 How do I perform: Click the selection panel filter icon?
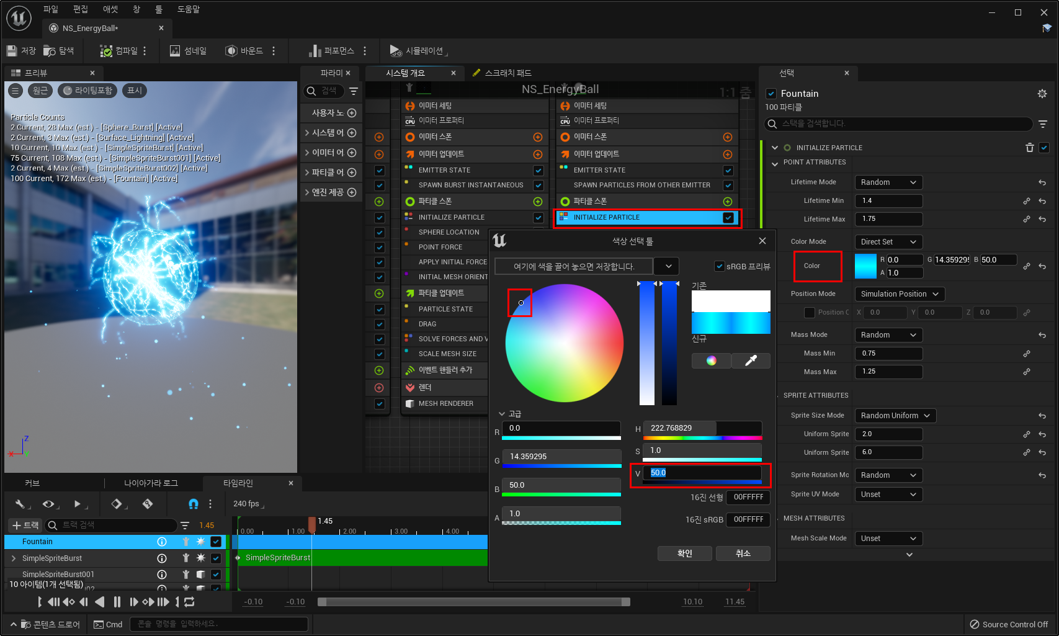(x=1043, y=124)
